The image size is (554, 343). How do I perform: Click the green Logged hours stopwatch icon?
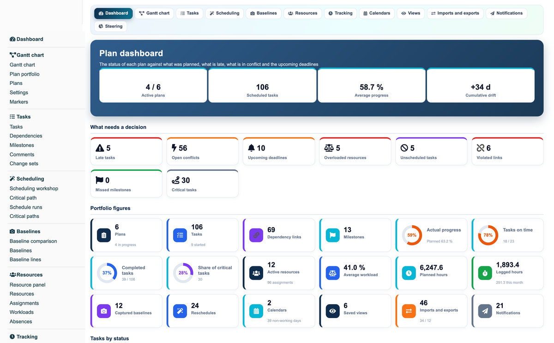(x=485, y=273)
